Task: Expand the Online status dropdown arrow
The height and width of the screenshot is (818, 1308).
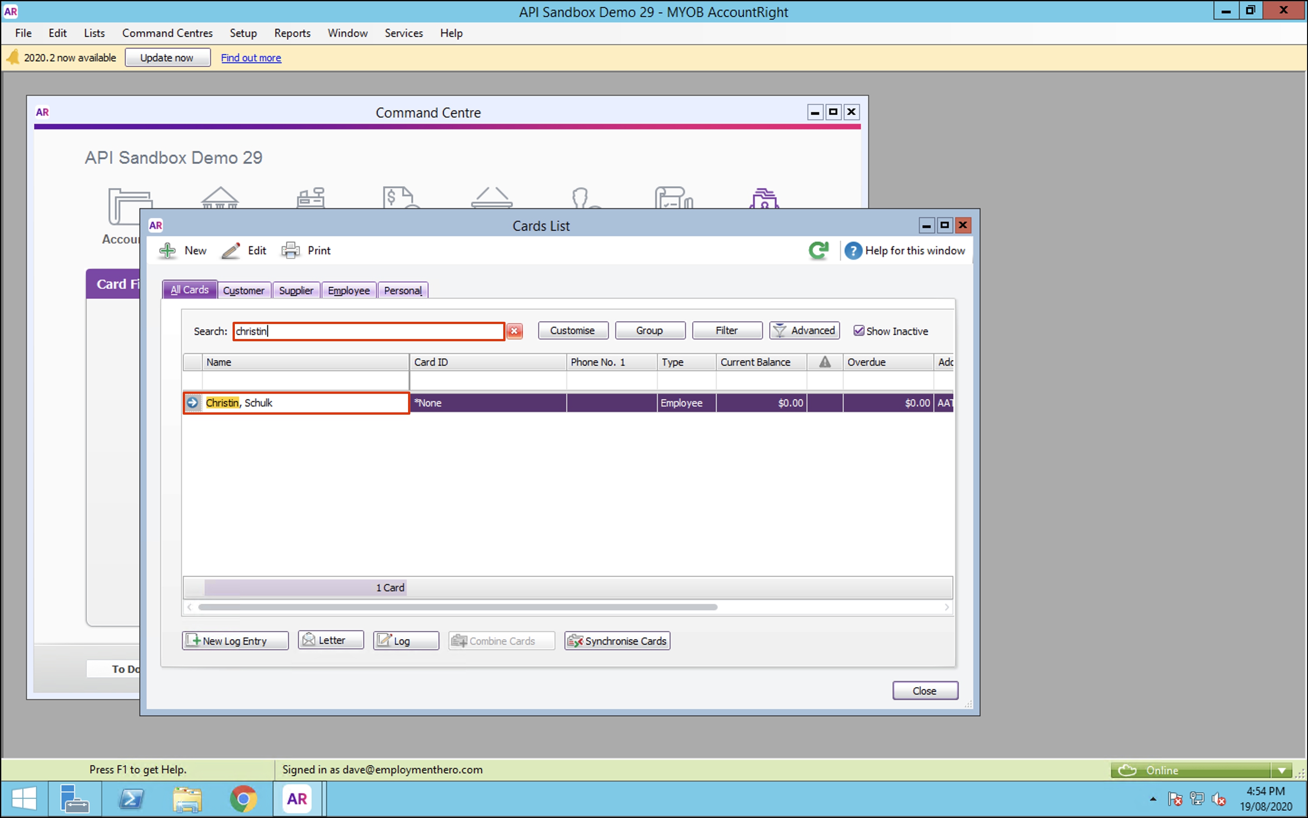Action: coord(1282,770)
